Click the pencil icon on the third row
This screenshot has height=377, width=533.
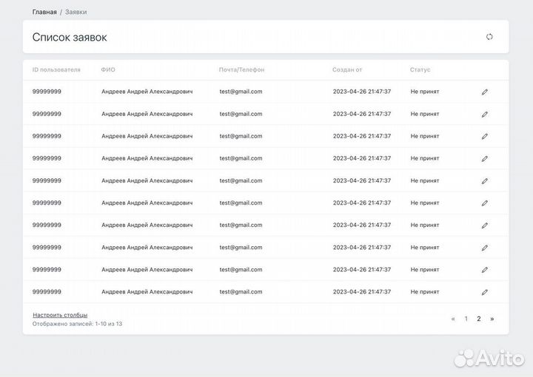[x=485, y=136]
